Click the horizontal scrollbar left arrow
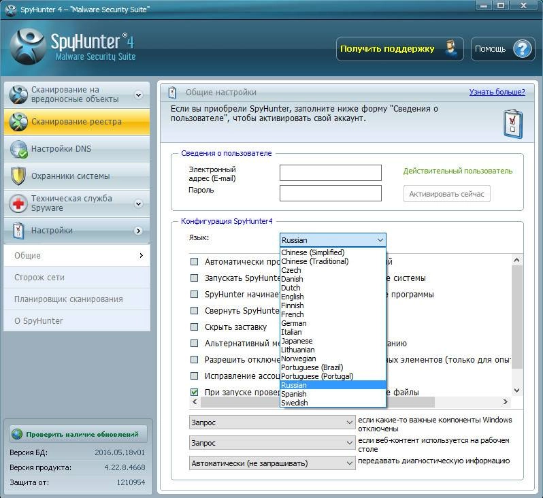The height and width of the screenshot is (498, 543). tap(195, 401)
